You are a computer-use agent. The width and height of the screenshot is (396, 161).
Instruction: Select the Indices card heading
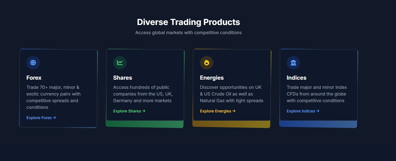tap(296, 78)
